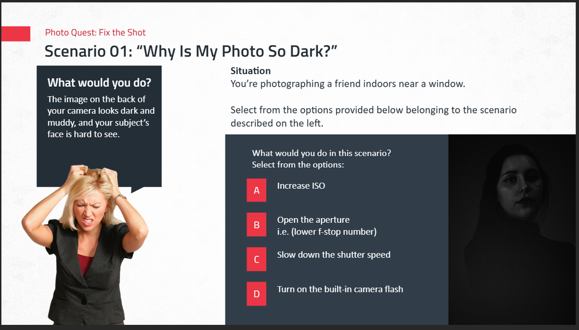Select the red accent bar beside title

pyautogui.click(x=16, y=34)
